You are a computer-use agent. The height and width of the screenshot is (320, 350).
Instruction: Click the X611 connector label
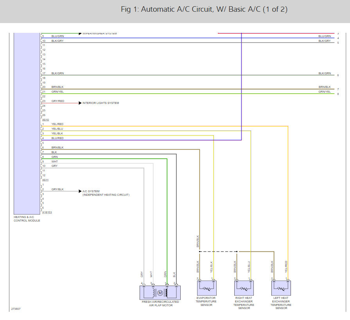(x=45, y=180)
